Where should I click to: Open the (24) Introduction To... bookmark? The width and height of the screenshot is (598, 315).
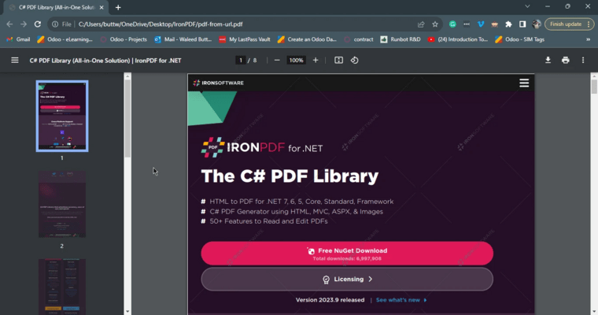[458, 39]
